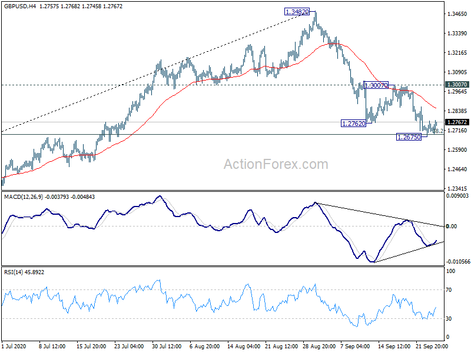Click the 23 Jul 04:00 date label
The width and height of the screenshot is (471, 353).
[x=129, y=347]
